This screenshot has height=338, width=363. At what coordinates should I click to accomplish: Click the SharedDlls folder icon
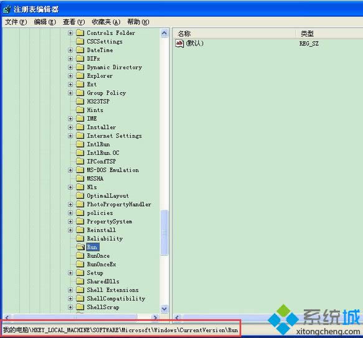pos(80,281)
